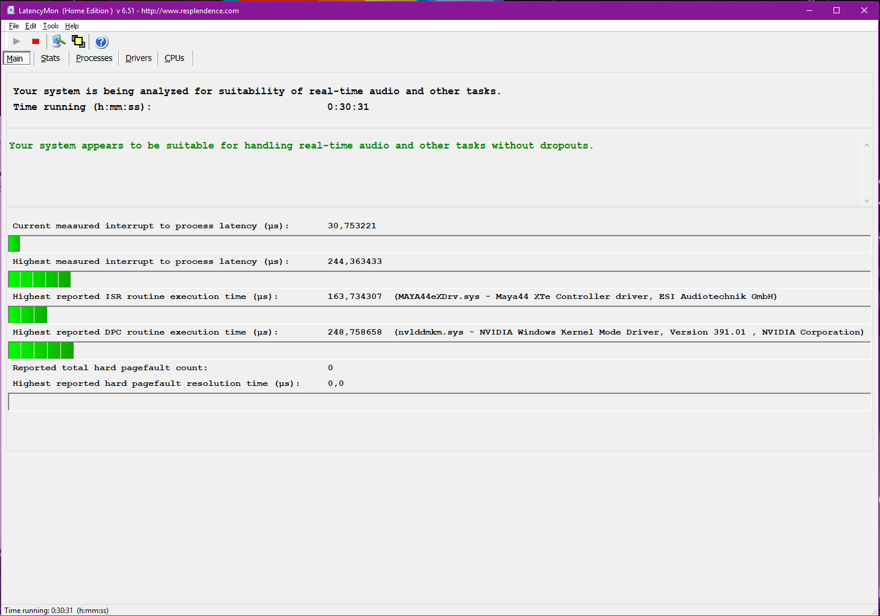Click the nvlddmkm.sys NVIDIA driver description
880x616 pixels.
(x=630, y=332)
